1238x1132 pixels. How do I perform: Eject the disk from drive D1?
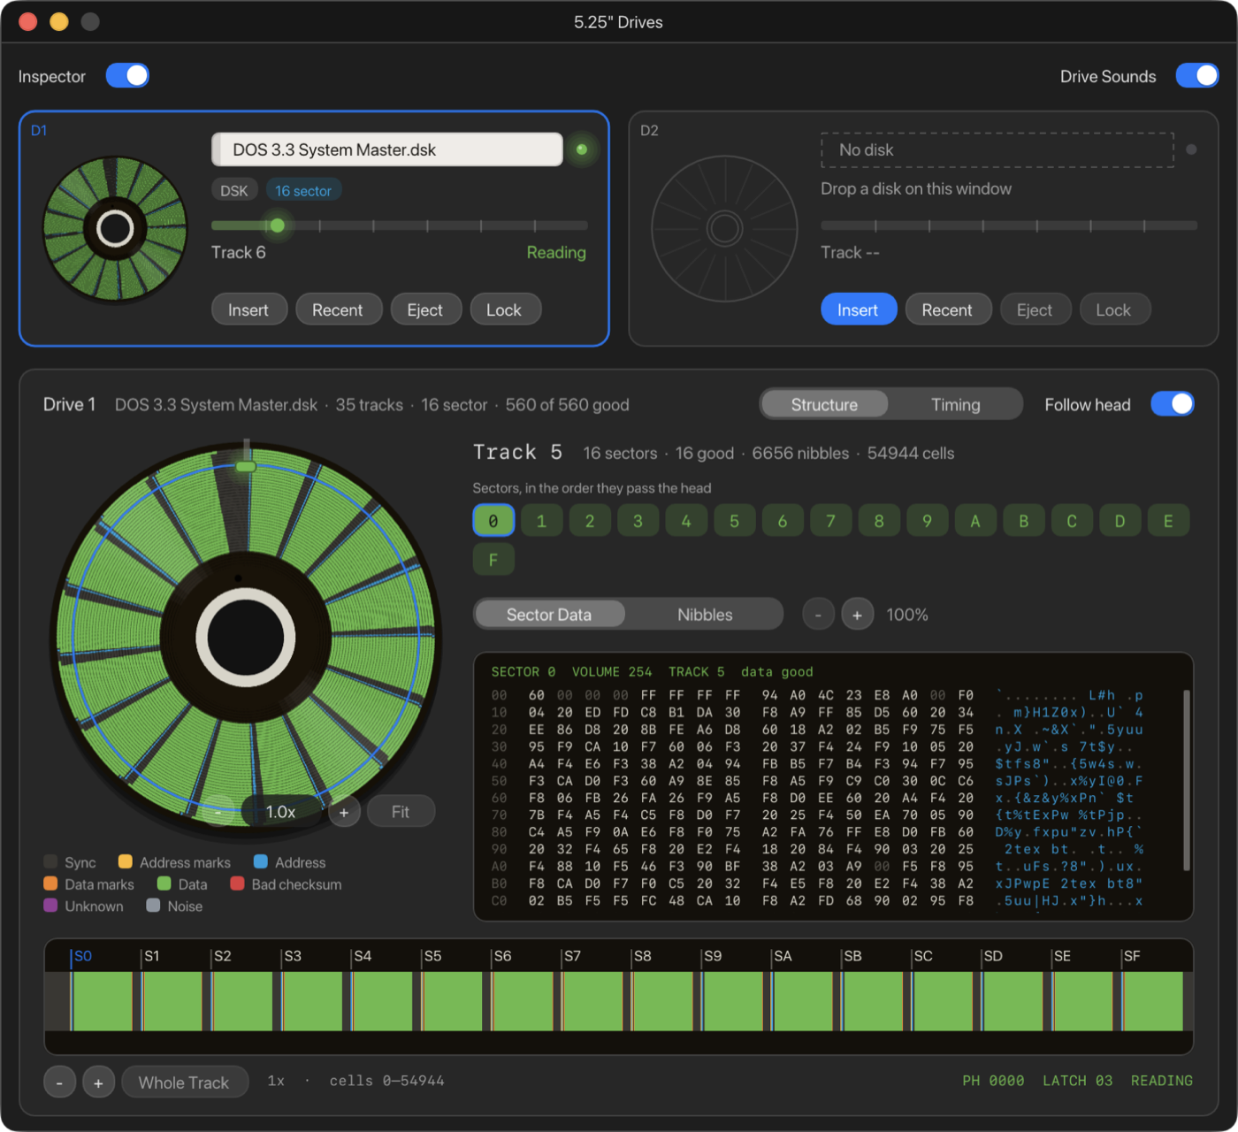(x=425, y=310)
